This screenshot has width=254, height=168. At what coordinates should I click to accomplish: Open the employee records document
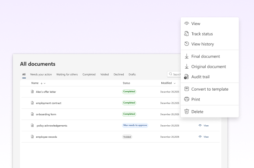[47, 137]
